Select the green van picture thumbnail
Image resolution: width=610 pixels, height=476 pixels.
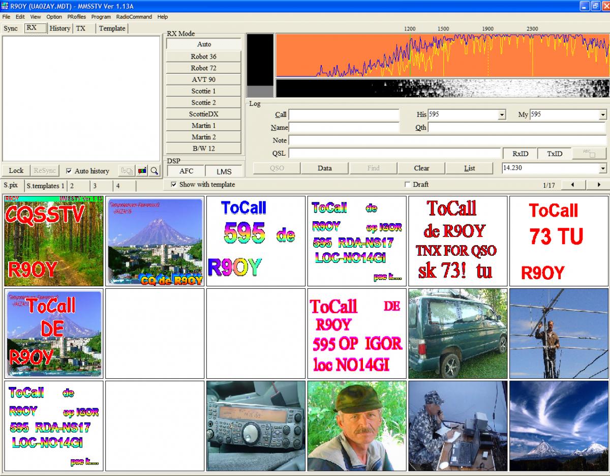tap(458, 334)
